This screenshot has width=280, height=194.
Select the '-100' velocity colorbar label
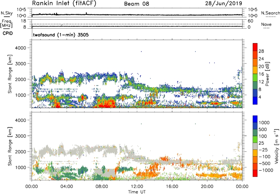[265, 157]
